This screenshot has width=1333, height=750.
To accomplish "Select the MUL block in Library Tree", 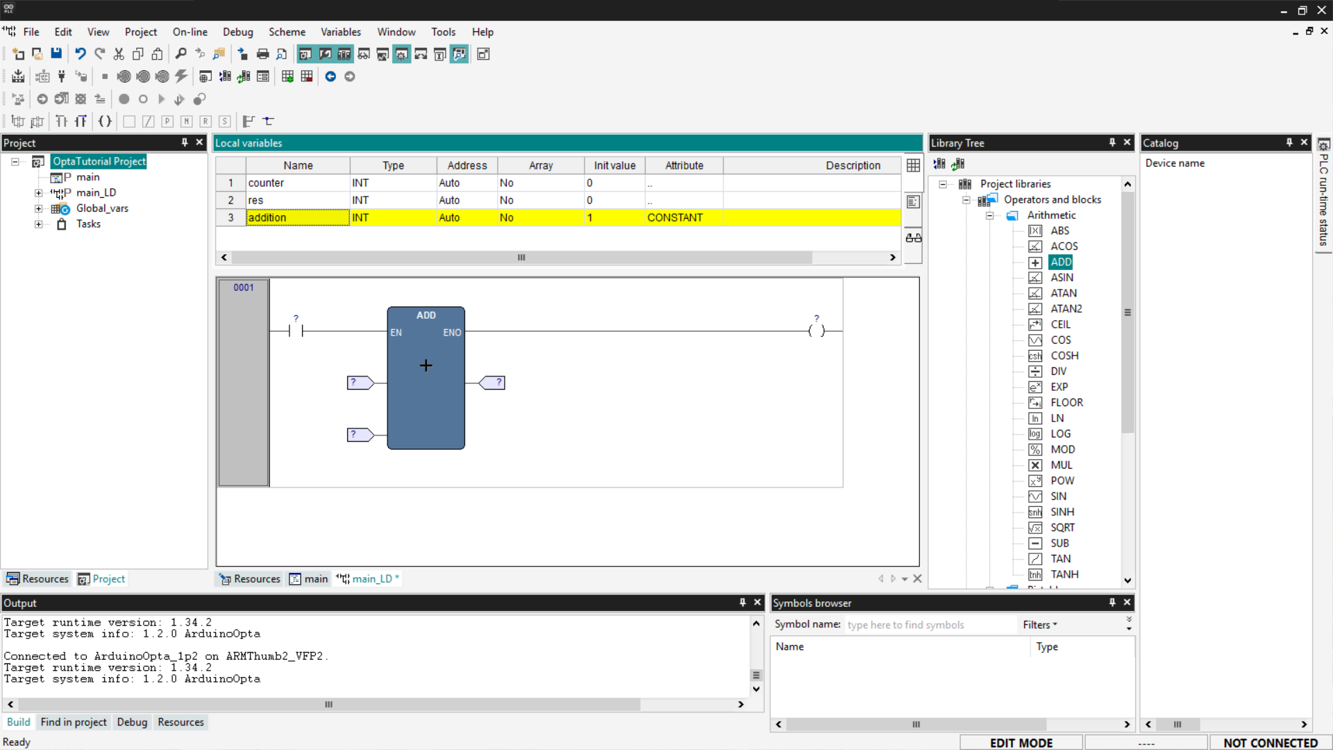I will (1061, 465).
